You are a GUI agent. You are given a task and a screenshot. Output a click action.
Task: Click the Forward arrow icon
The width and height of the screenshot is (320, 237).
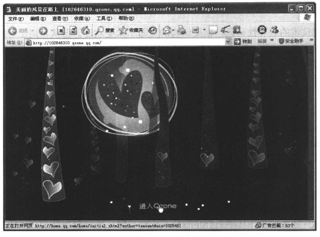pyautogui.click(x=43, y=31)
